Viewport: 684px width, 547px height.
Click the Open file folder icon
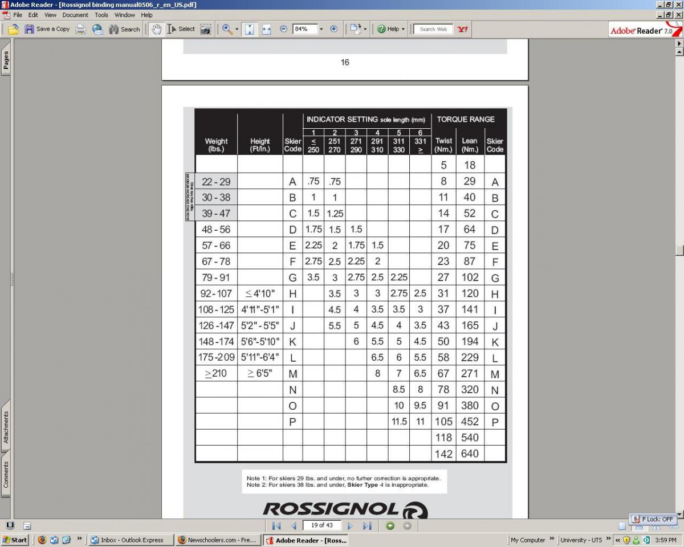[13, 29]
